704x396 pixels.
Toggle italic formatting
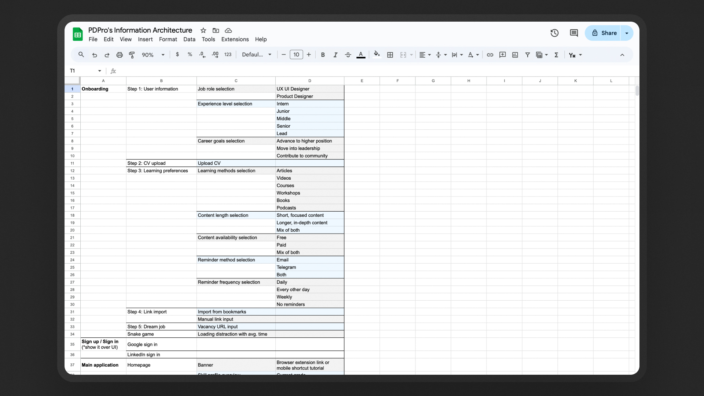pos(335,55)
